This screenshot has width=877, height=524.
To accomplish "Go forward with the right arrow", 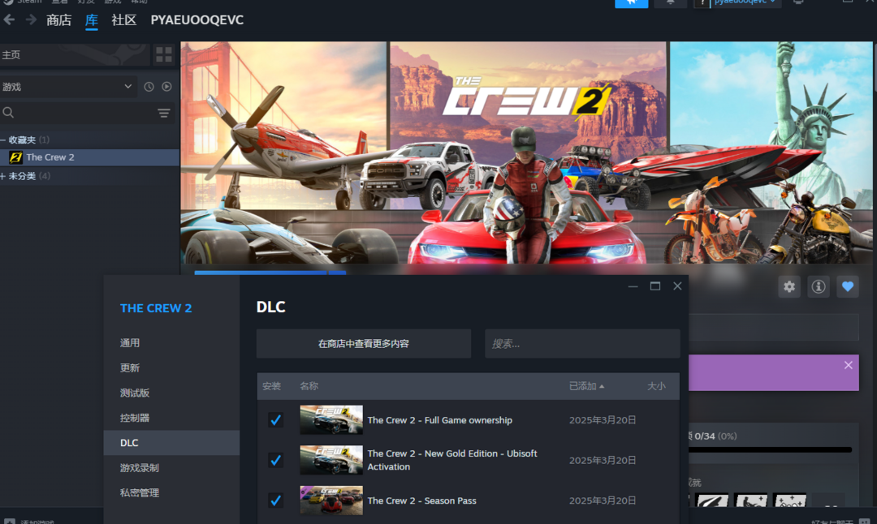I will [x=31, y=19].
